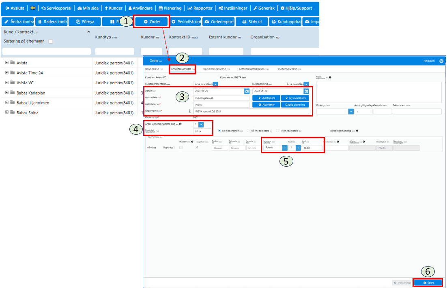Click the Ny avistaplats button
The image size is (447, 288).
(295, 98)
